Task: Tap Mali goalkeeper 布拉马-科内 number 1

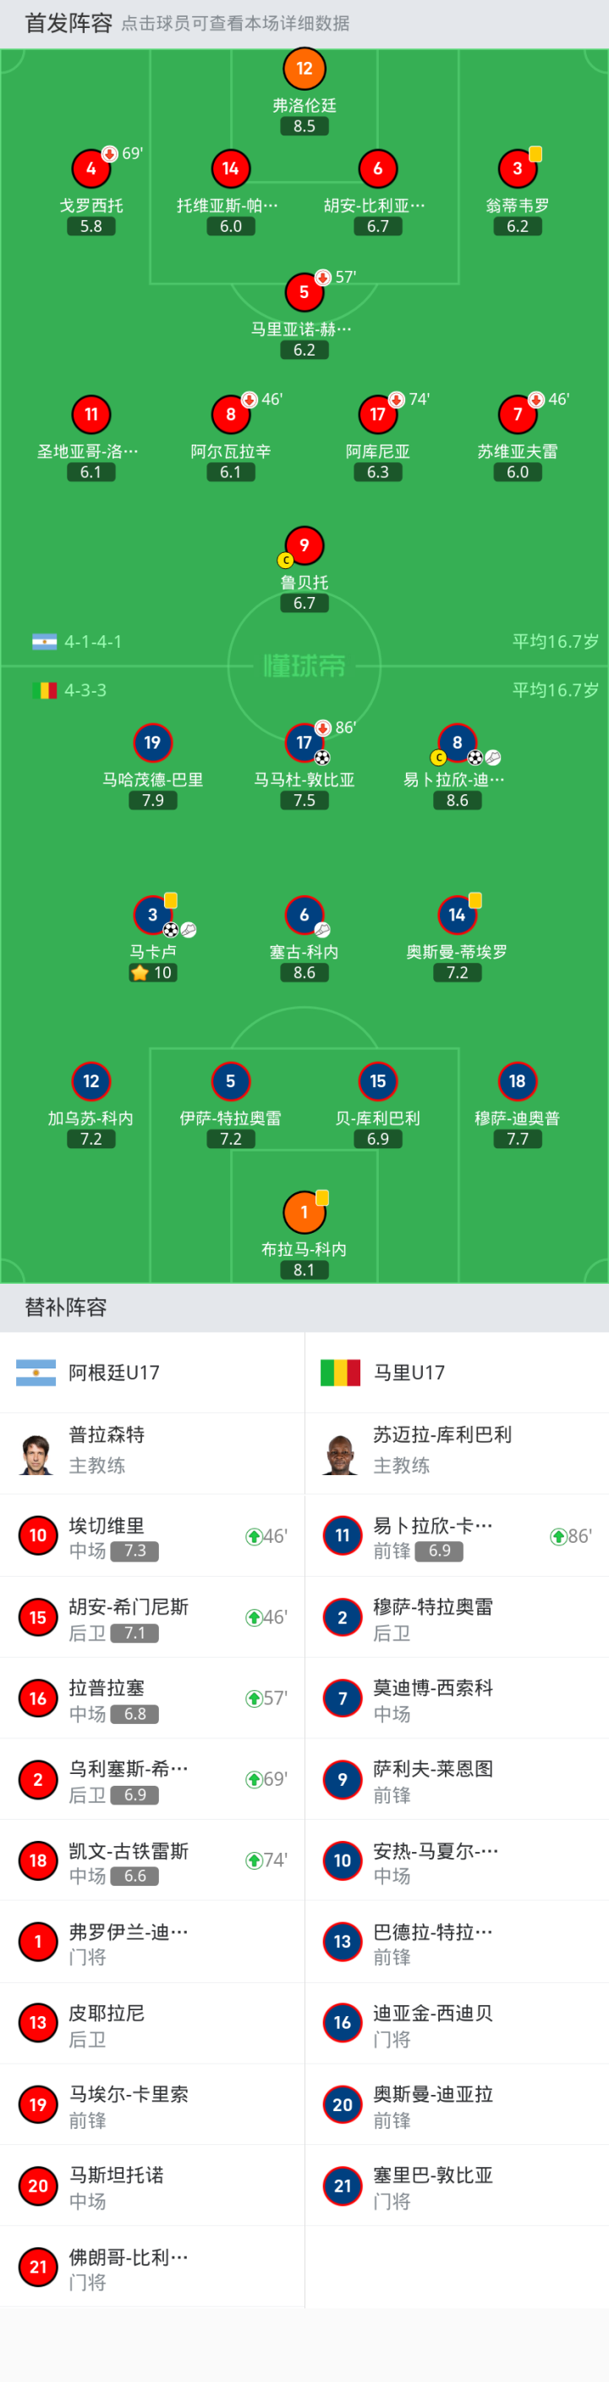Action: [304, 1212]
